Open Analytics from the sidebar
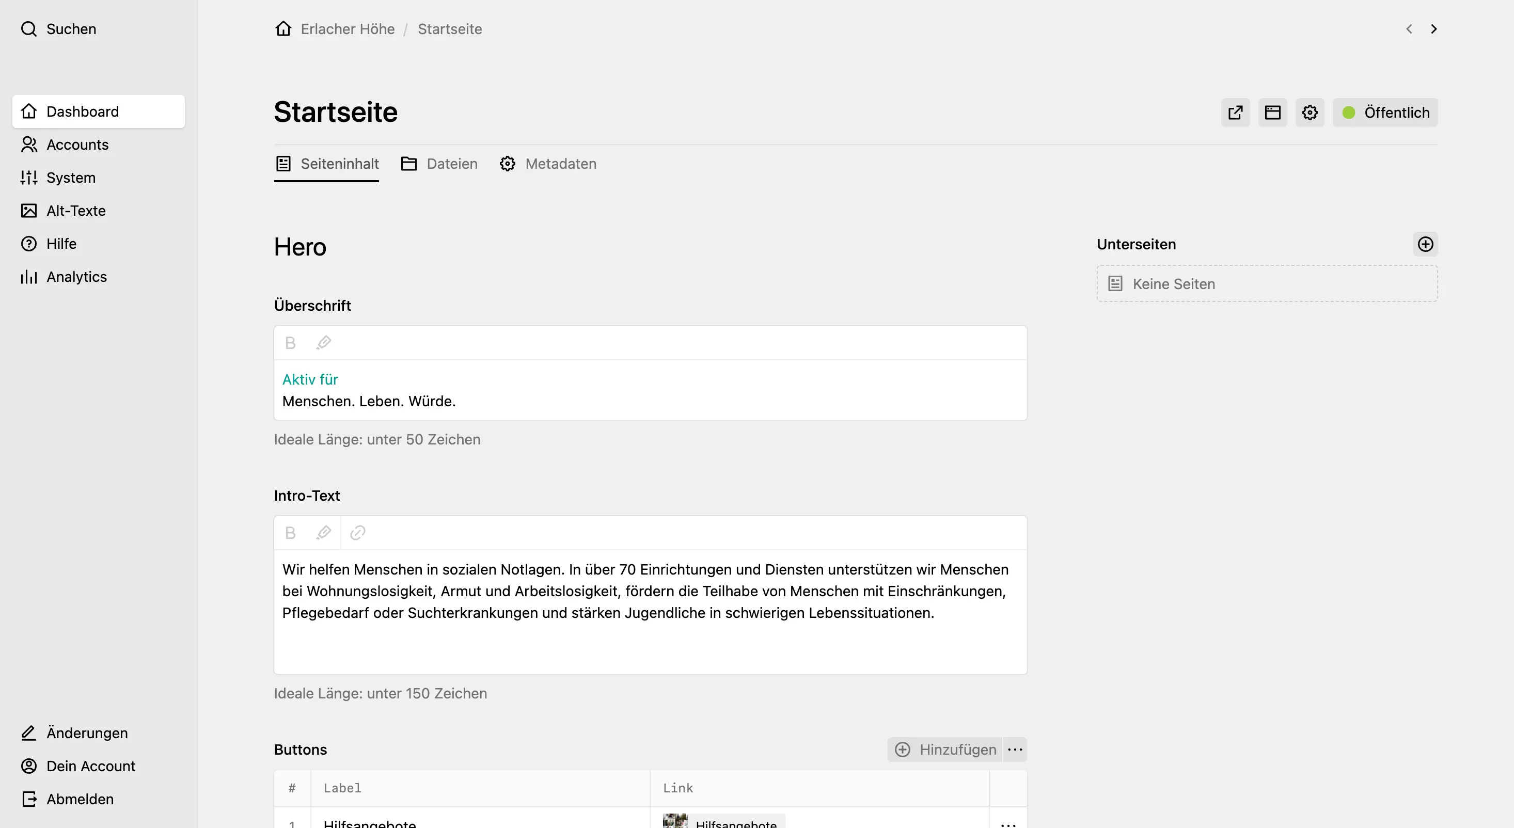1514x828 pixels. [76, 276]
